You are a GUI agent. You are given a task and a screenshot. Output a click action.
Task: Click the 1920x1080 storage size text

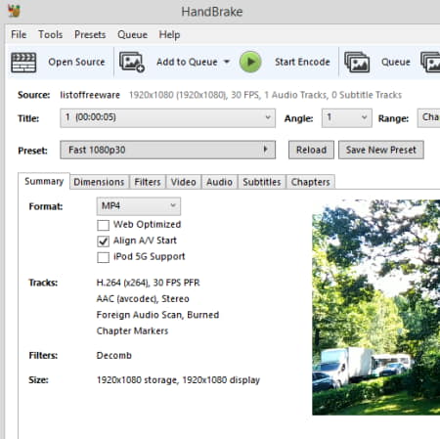[x=178, y=380]
